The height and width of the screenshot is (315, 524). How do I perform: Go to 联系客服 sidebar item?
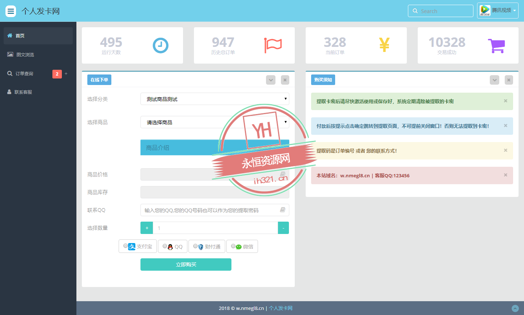23,92
